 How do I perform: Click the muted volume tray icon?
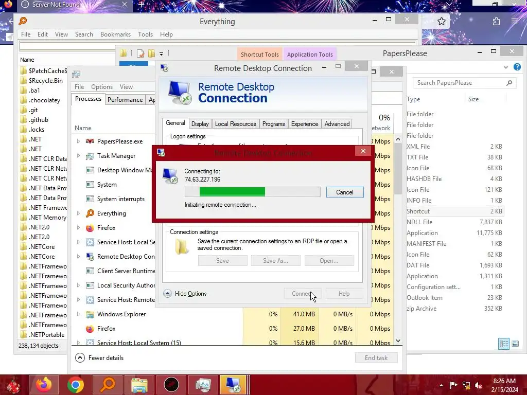coord(479,385)
